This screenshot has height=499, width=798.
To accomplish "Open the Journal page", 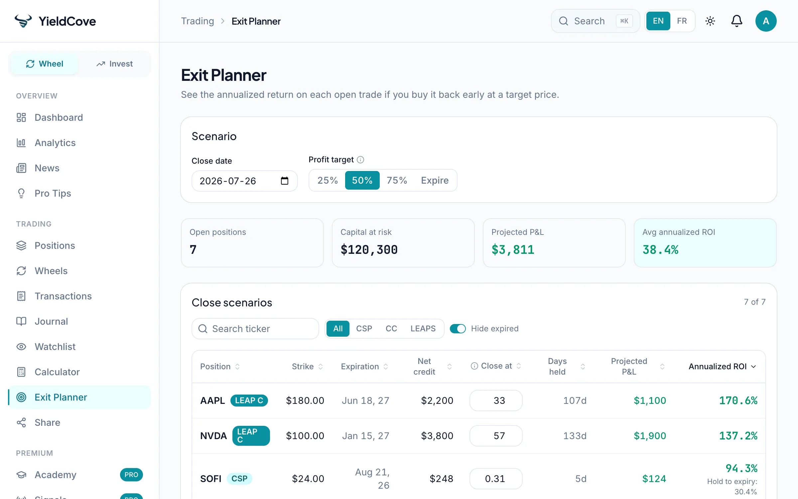I will coord(79,321).
